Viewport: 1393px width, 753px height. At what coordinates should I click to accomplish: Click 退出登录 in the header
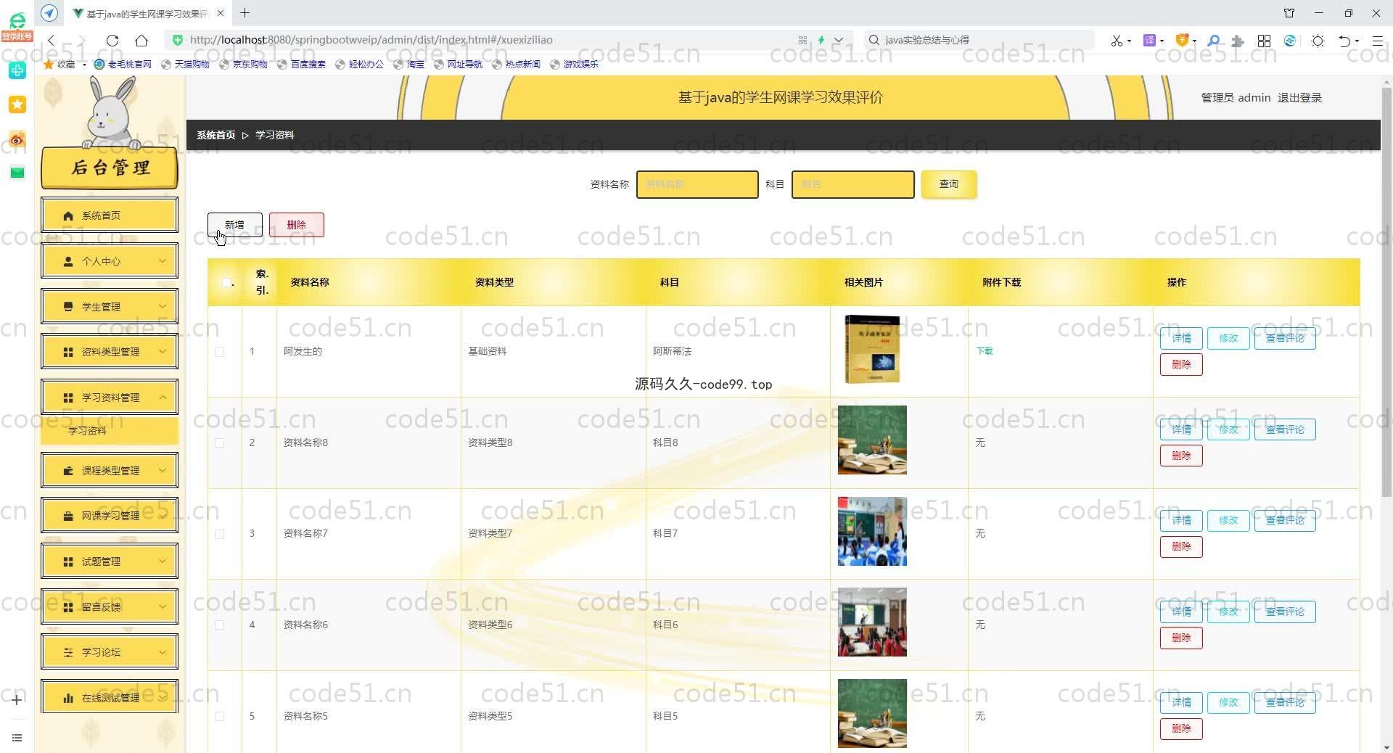pyautogui.click(x=1299, y=98)
